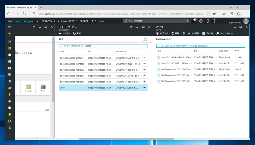Click the アップロード button
This screenshot has height=145, width=255.
tap(162, 33)
